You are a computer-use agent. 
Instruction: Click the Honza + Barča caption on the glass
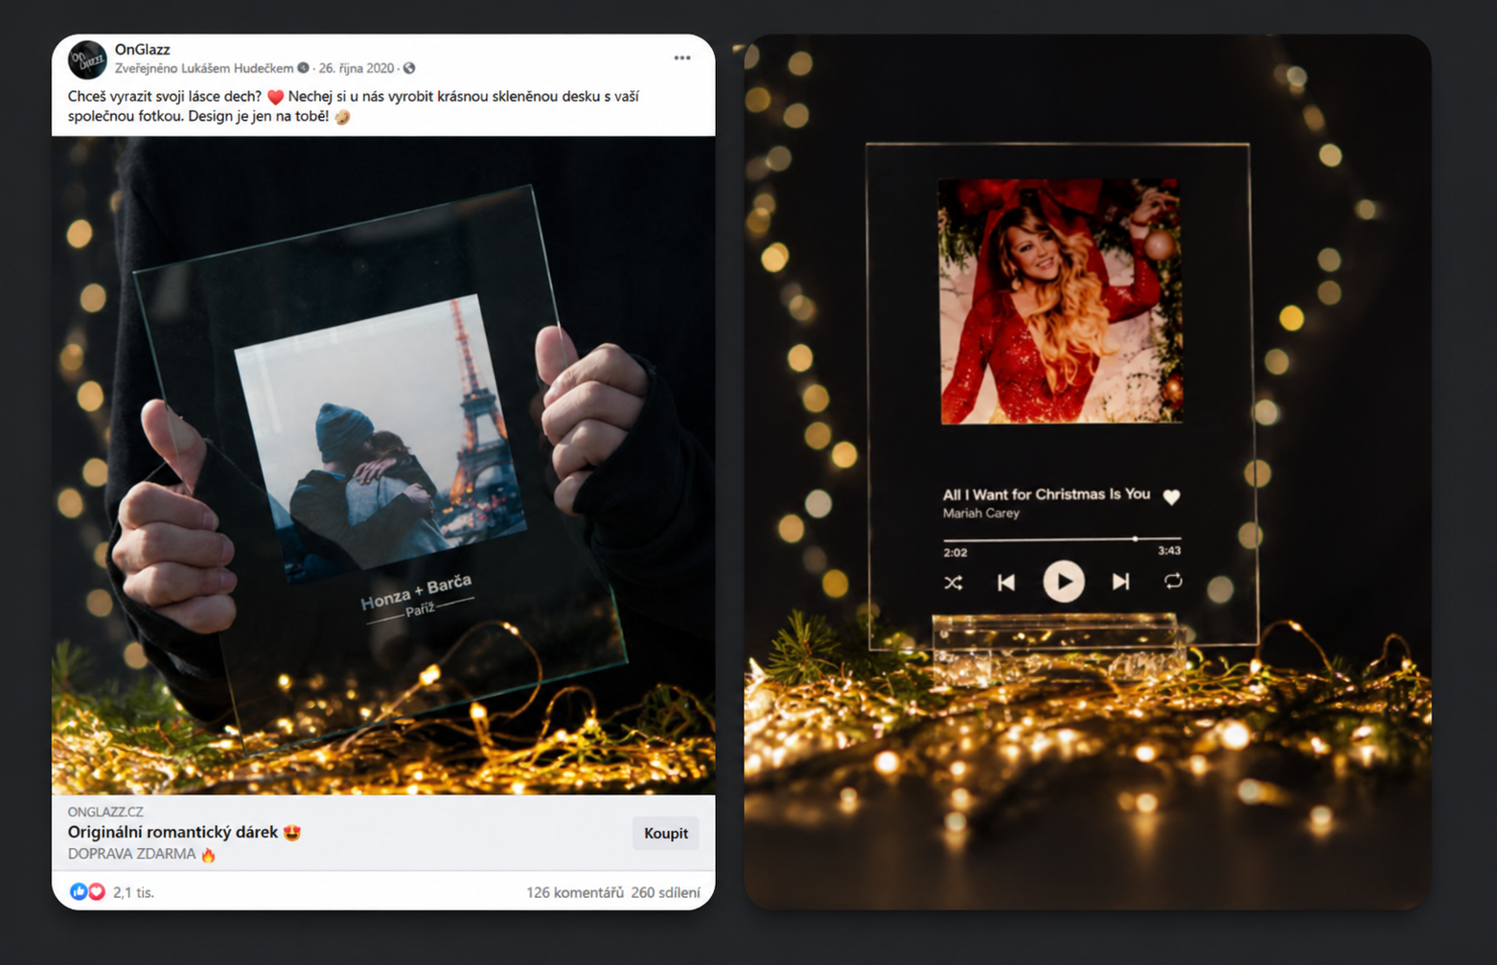click(416, 592)
